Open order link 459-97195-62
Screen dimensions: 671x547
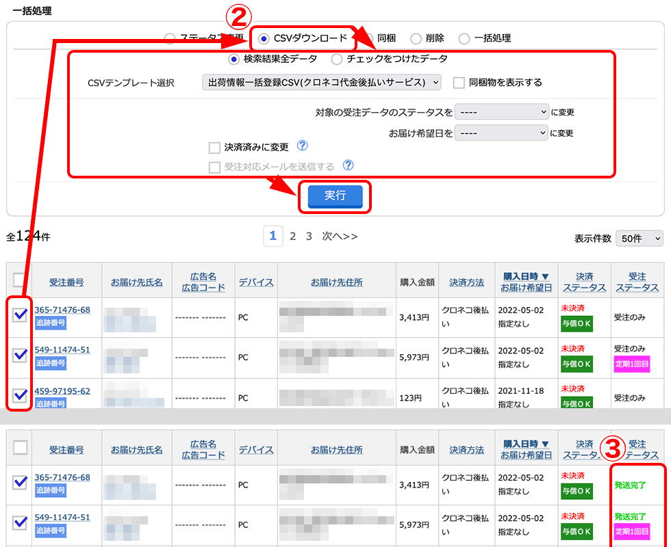tap(62, 391)
